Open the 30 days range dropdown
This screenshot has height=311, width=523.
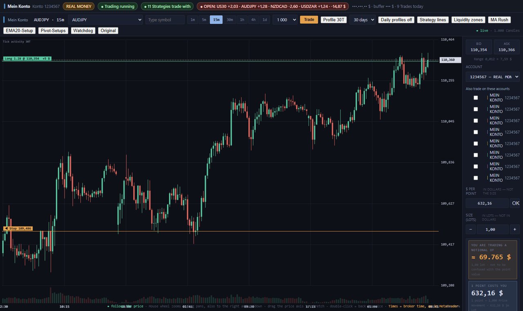(362, 20)
